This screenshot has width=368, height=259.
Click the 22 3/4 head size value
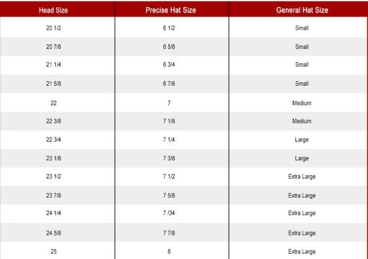point(54,139)
